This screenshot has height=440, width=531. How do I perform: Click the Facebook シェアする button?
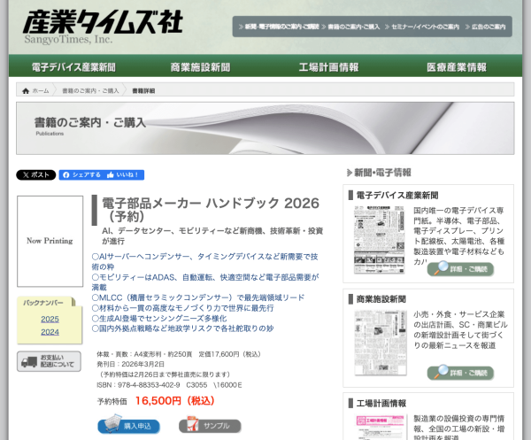(x=81, y=174)
